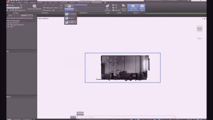Viewport: 213px width, 120px height.
Task: Open the Compléments ribbon tab
Action: click(63, 2)
